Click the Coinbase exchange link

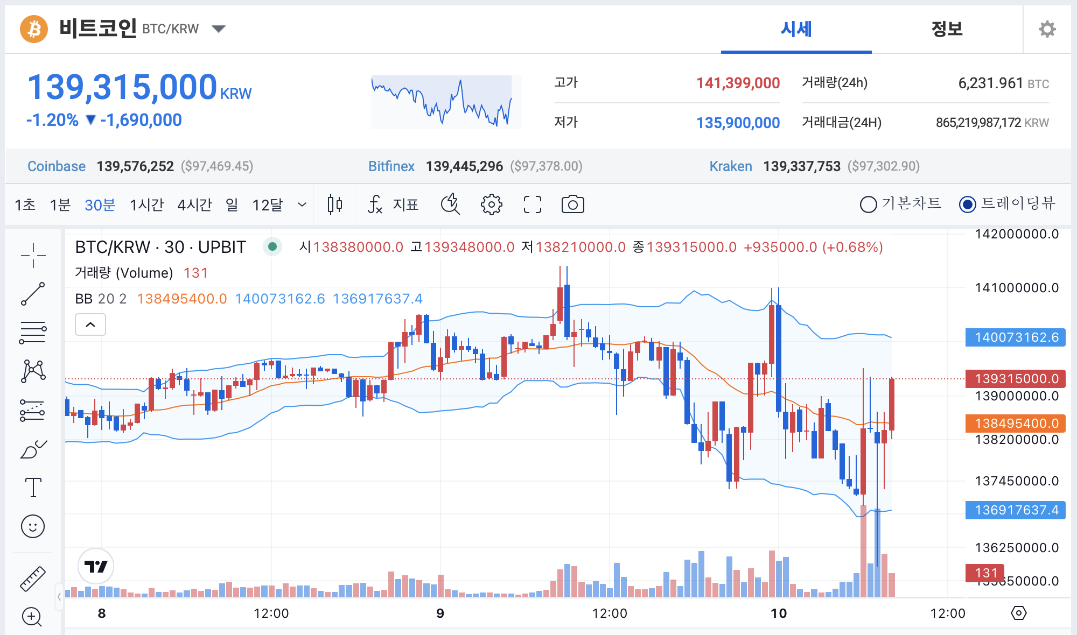pos(57,166)
